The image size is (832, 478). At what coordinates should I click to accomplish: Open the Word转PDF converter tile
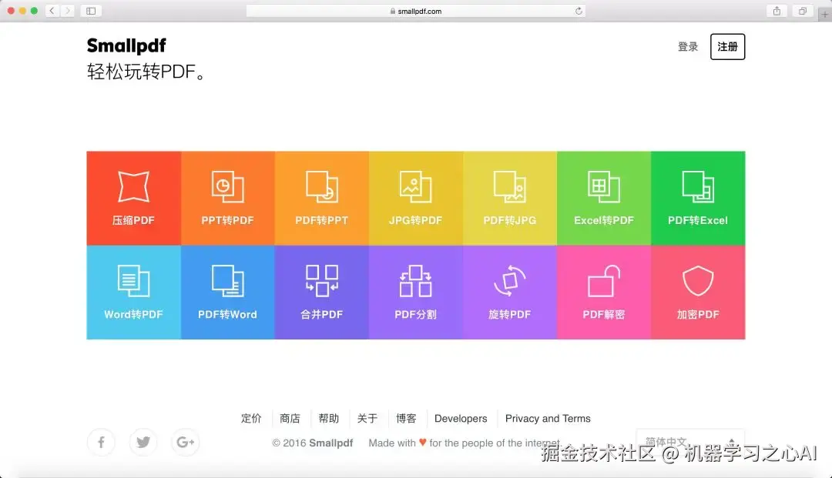(134, 292)
